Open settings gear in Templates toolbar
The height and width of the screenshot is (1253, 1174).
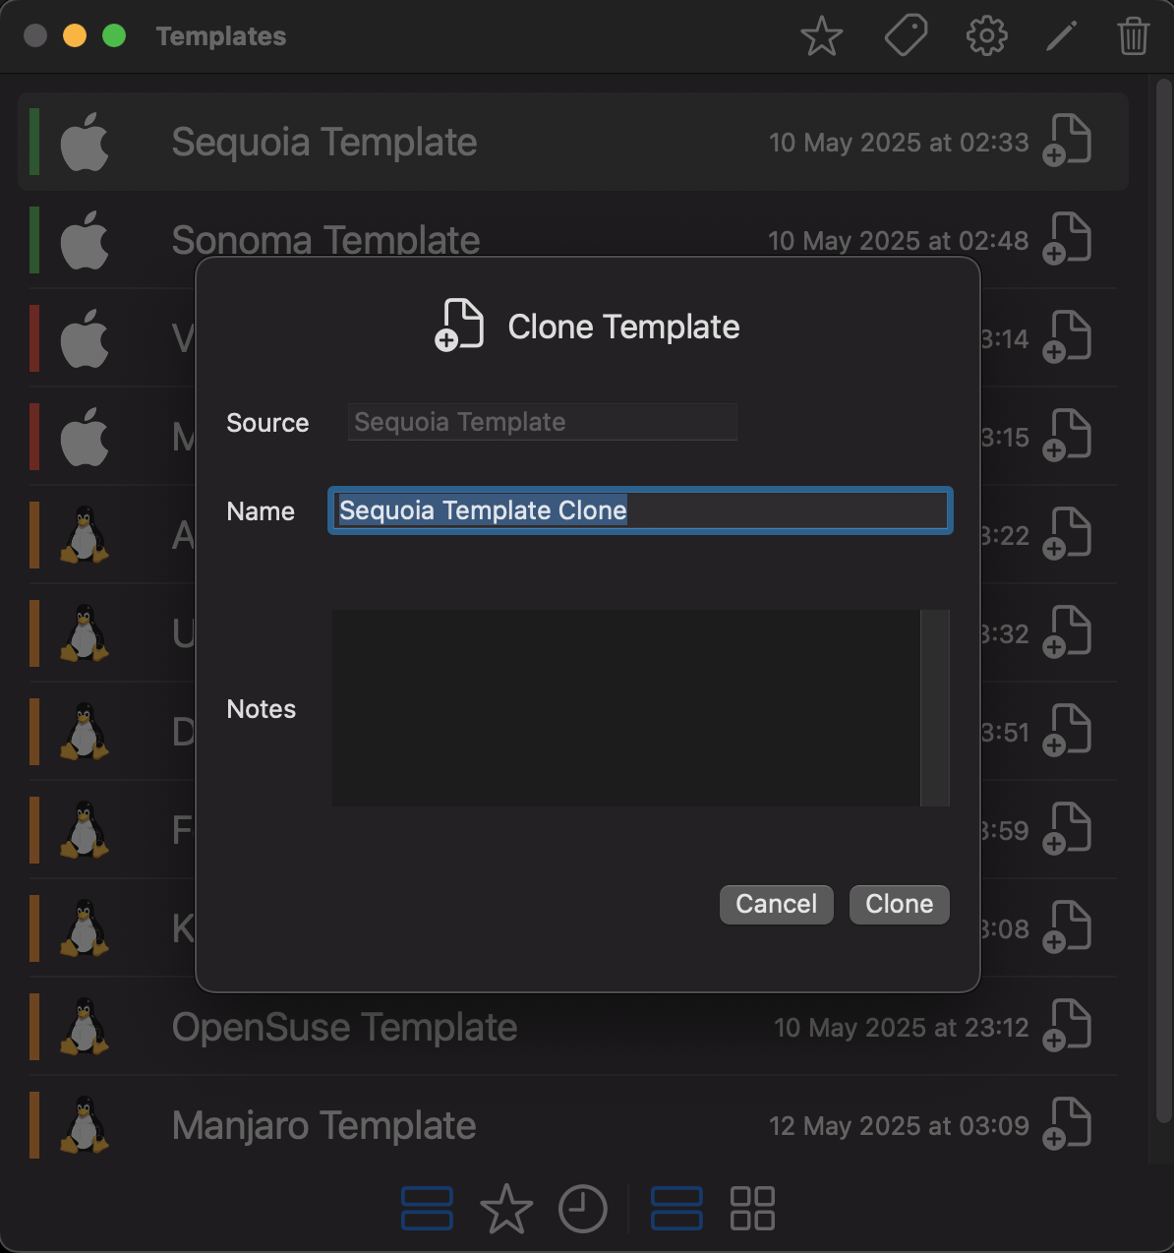pos(986,36)
